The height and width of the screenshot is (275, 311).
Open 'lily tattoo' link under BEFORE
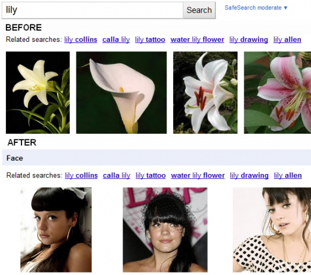coord(150,39)
